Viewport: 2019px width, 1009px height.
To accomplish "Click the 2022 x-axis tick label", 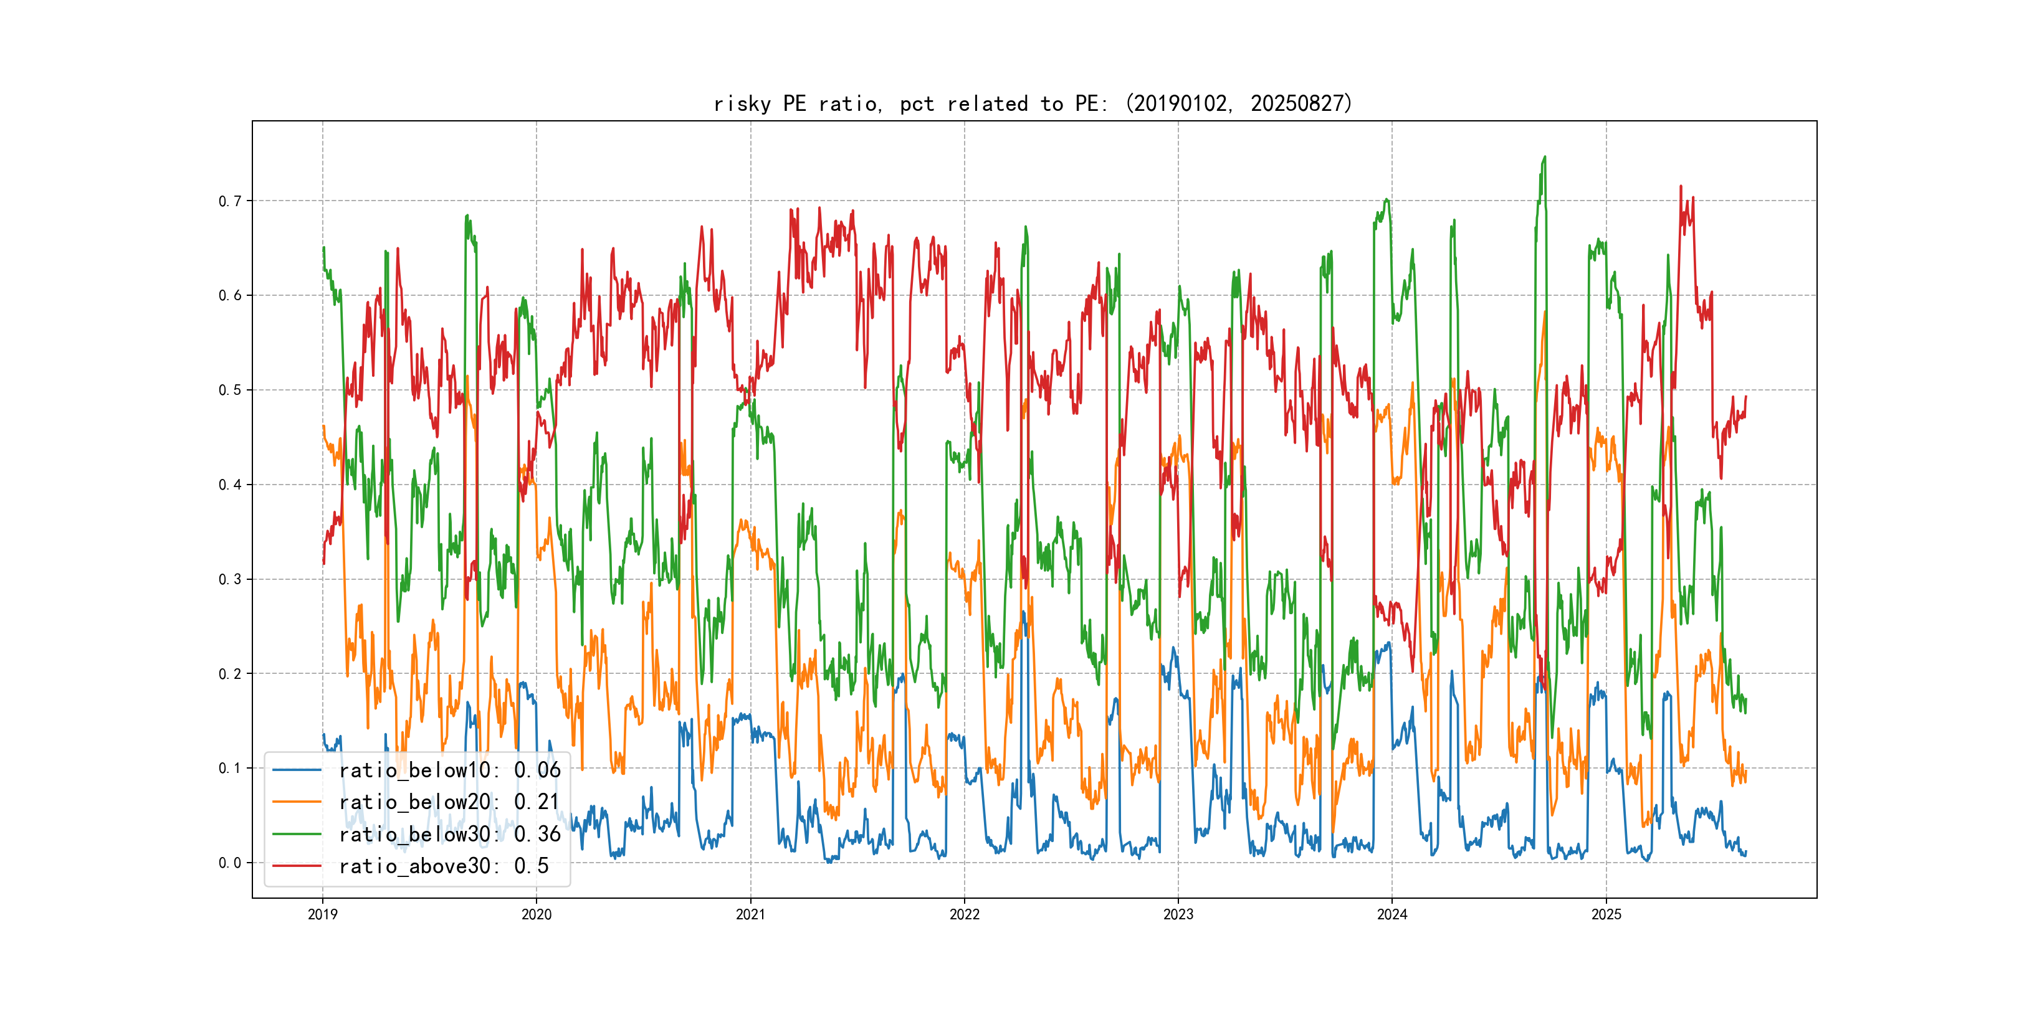I will click(964, 914).
